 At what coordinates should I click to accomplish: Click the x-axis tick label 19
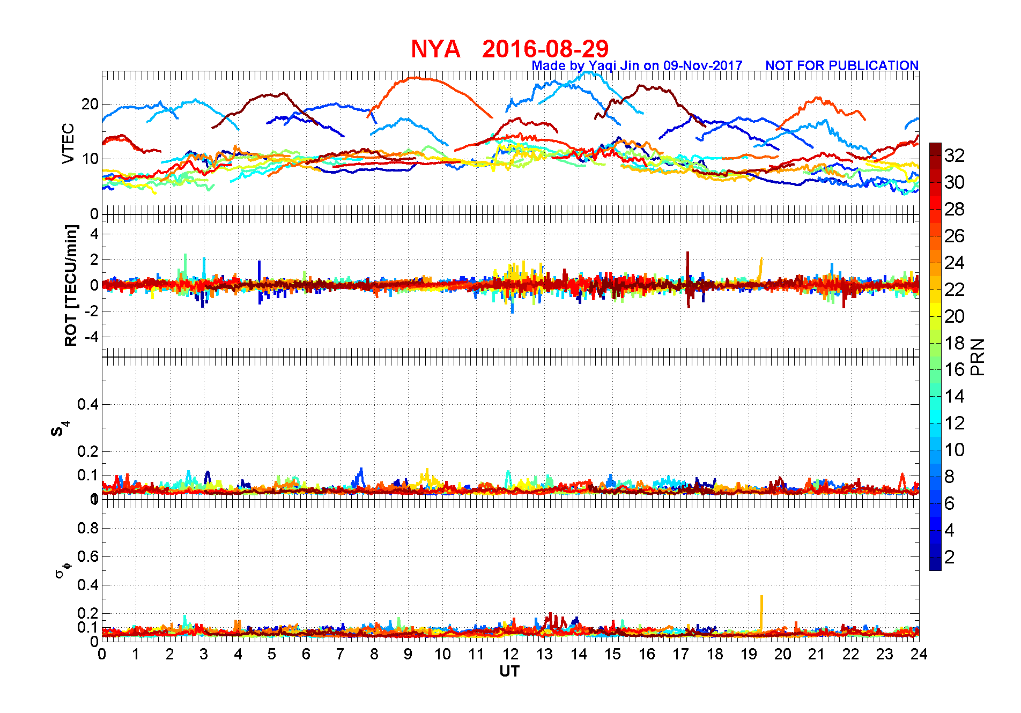coord(749,654)
